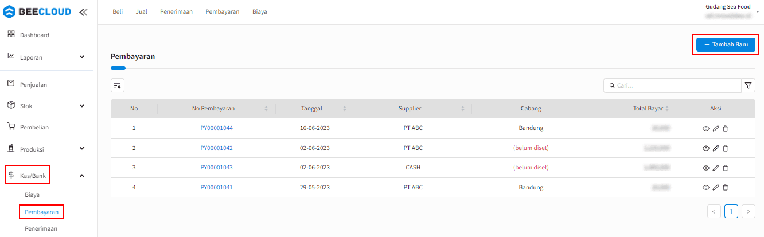This screenshot has width=764, height=237.
Task: Click the Stok box icon
Action: coord(11,105)
